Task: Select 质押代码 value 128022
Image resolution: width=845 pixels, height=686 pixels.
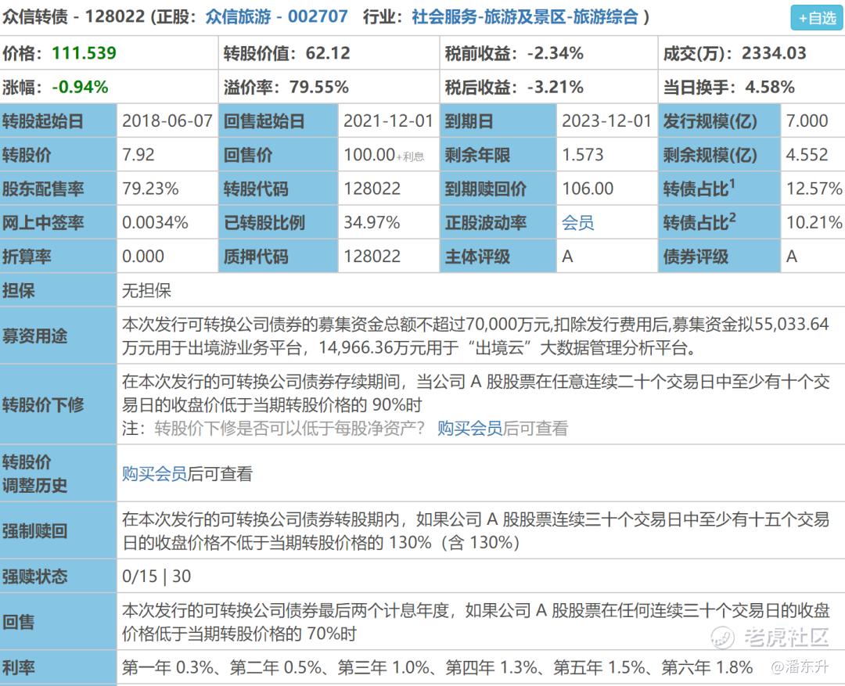Action: (372, 257)
